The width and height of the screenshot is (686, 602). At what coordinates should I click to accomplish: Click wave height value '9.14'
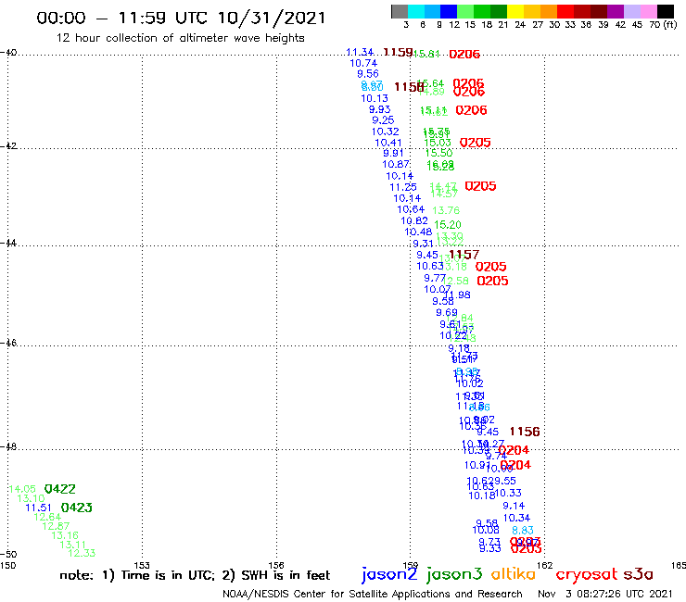coord(514,506)
